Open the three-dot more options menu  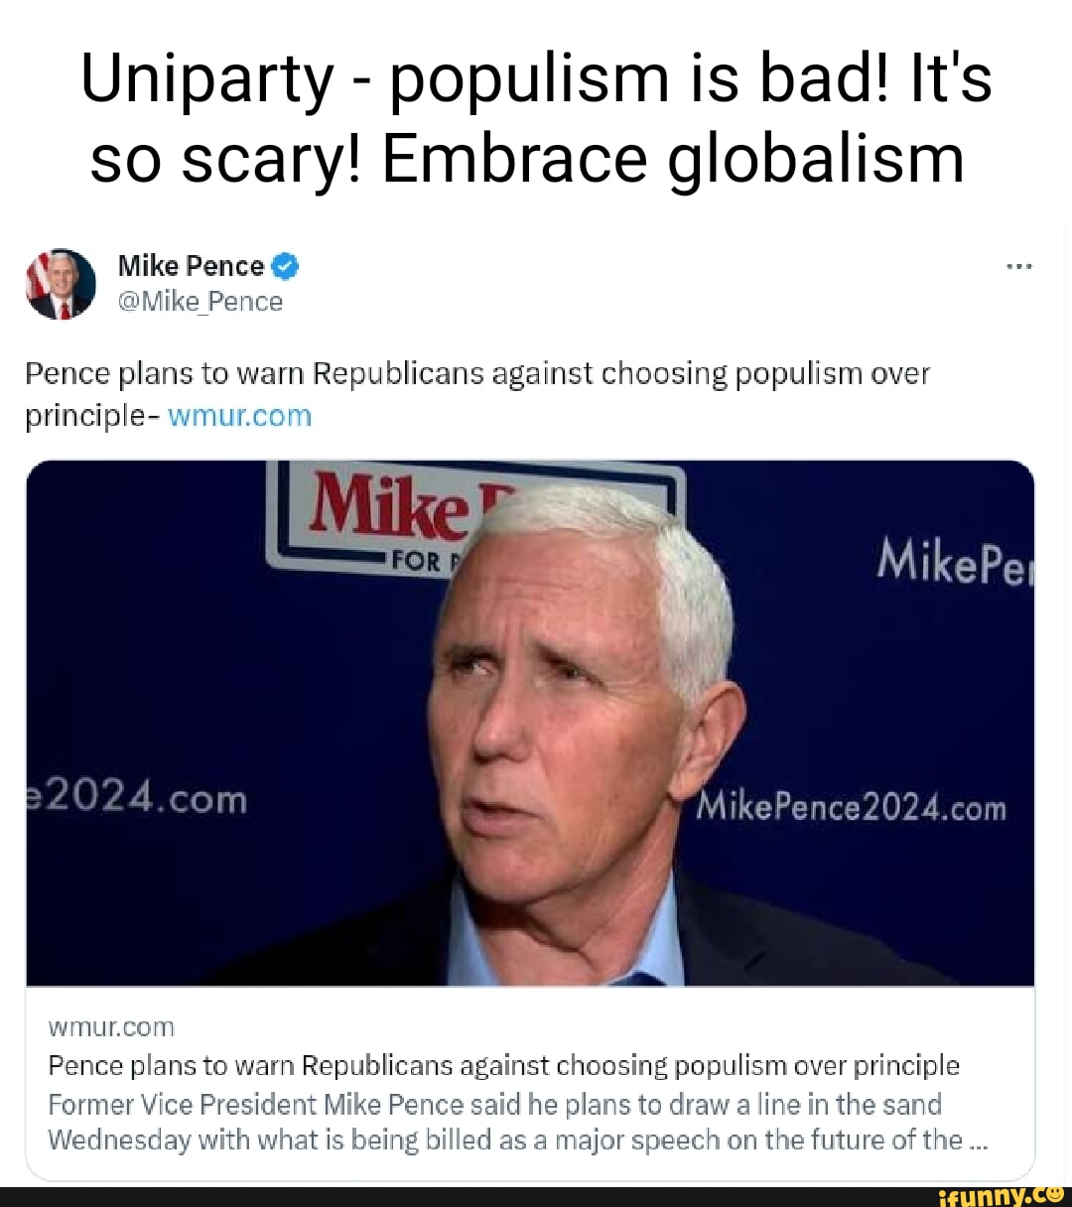pos(1018,266)
